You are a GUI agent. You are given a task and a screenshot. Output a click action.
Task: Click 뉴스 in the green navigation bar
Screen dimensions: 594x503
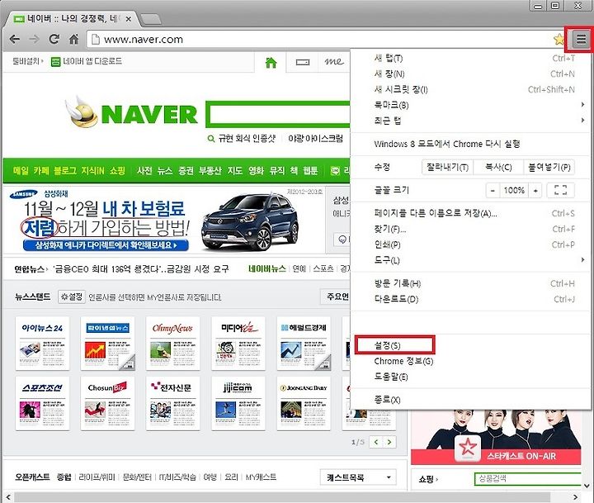coord(165,171)
